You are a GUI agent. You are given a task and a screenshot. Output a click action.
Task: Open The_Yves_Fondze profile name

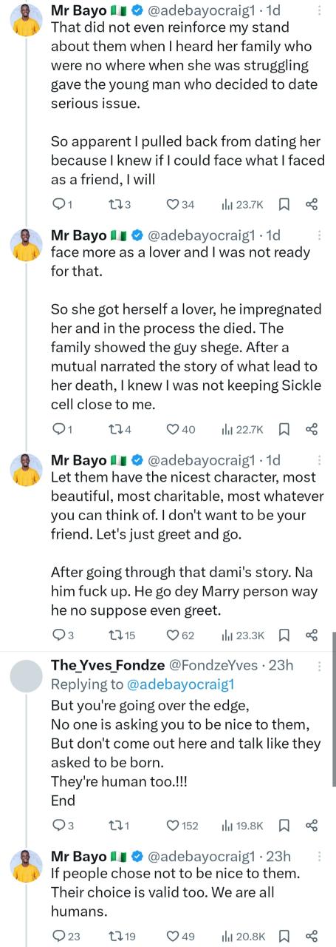[109, 665]
